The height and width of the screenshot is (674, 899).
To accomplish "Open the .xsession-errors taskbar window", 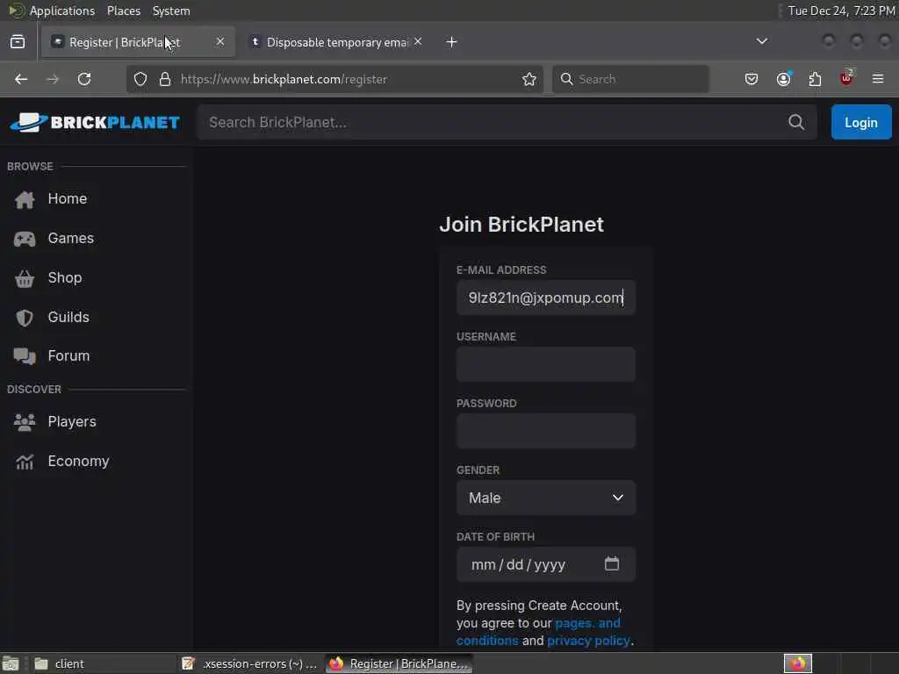I will pyautogui.click(x=250, y=663).
